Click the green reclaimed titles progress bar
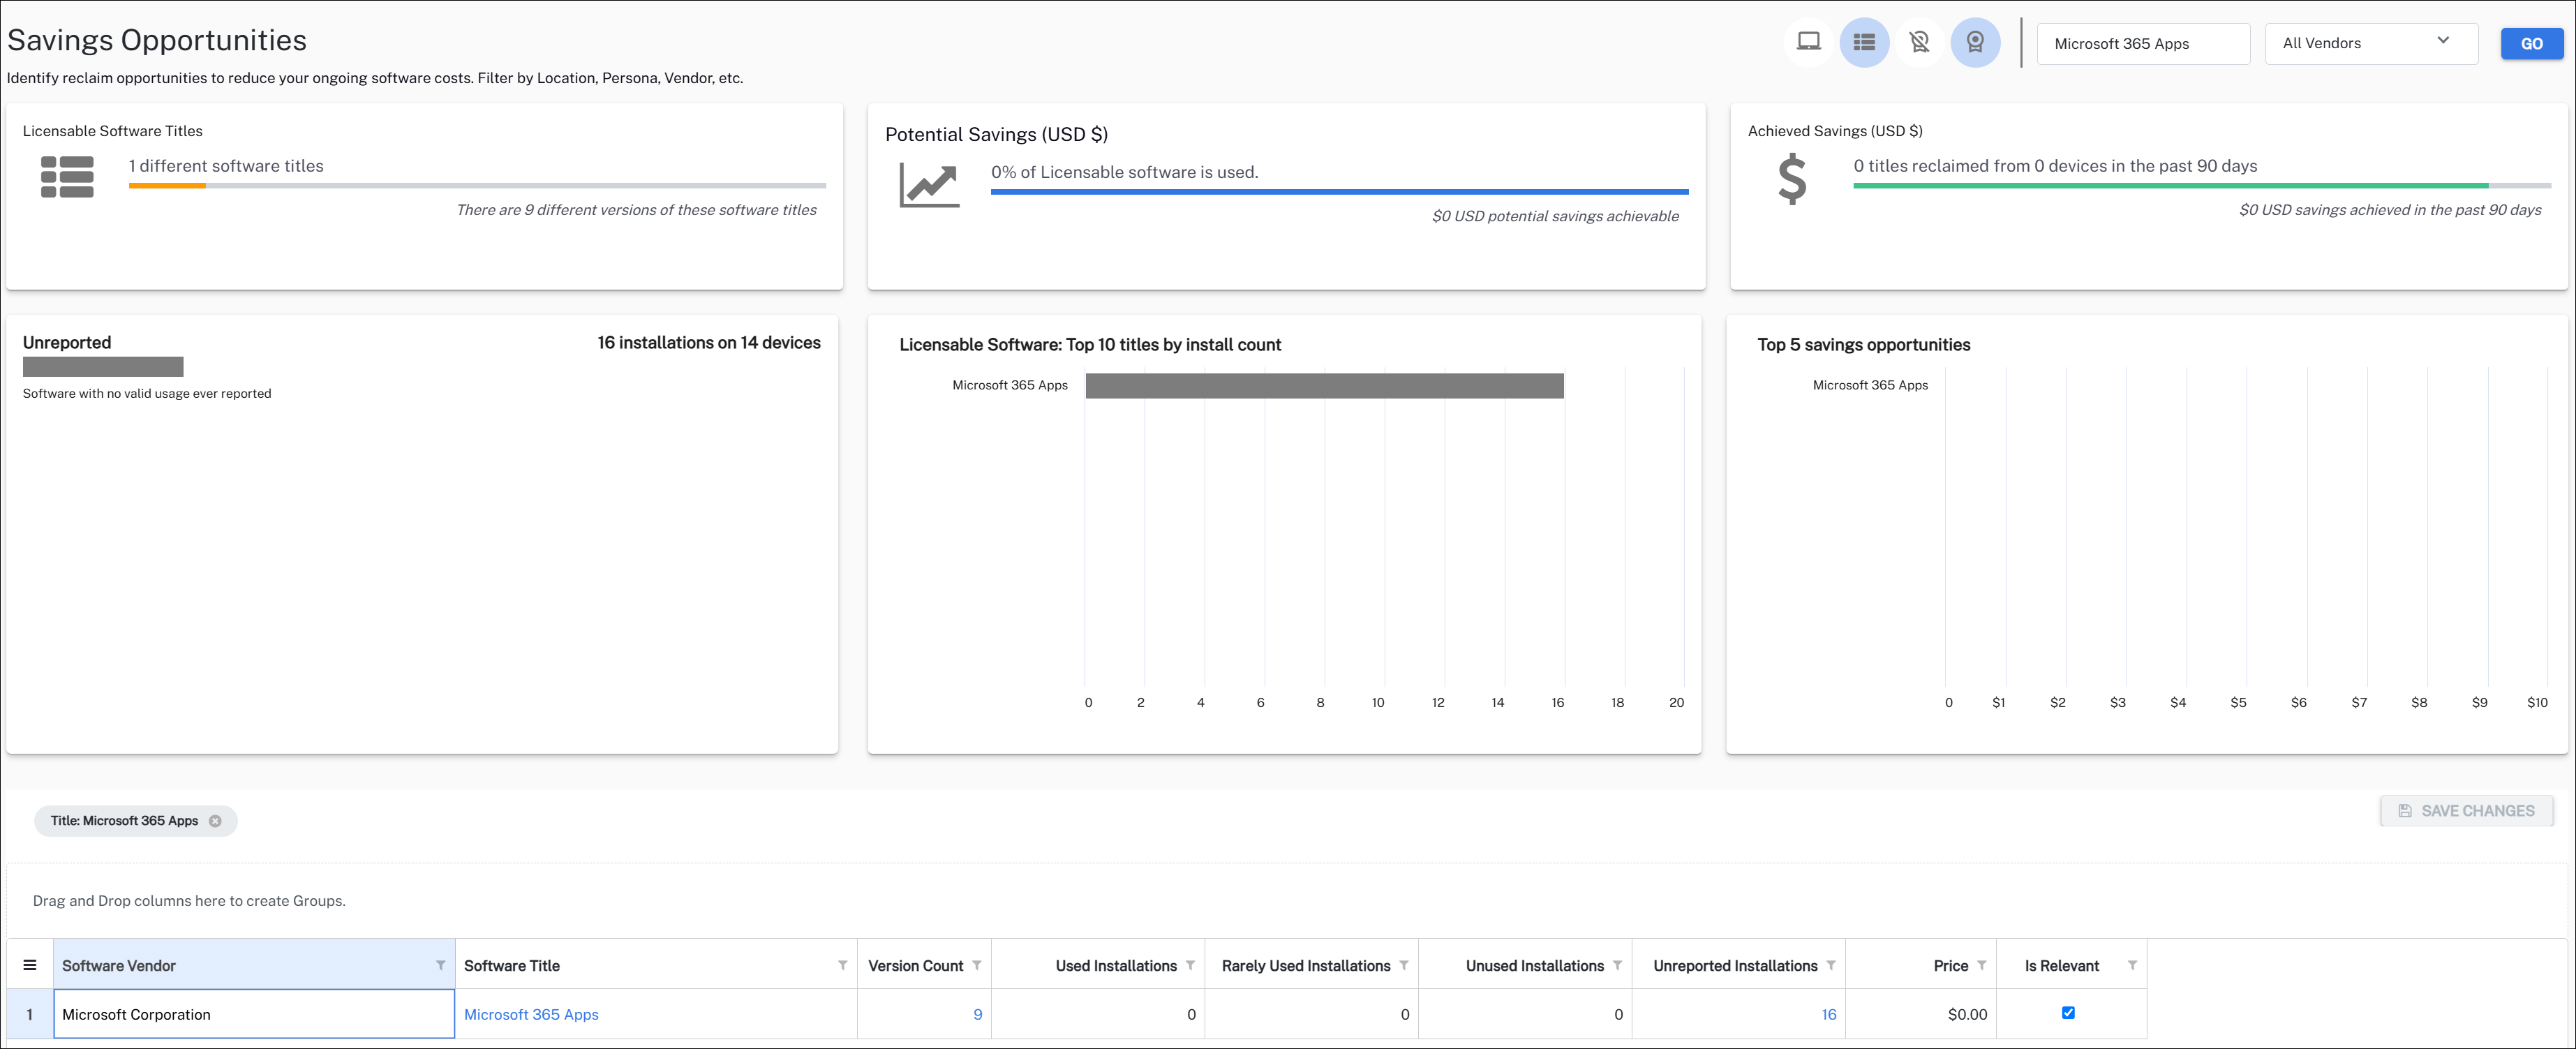Screen dimensions: 2576x1049 pos(2170,186)
